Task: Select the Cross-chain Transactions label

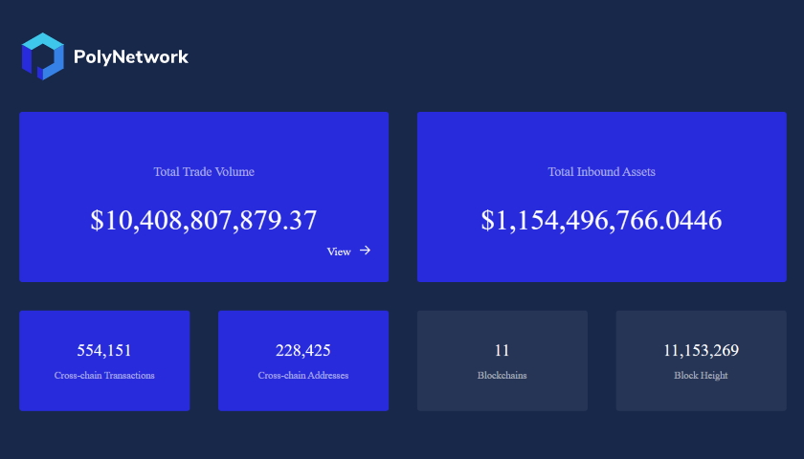Action: 104,376
